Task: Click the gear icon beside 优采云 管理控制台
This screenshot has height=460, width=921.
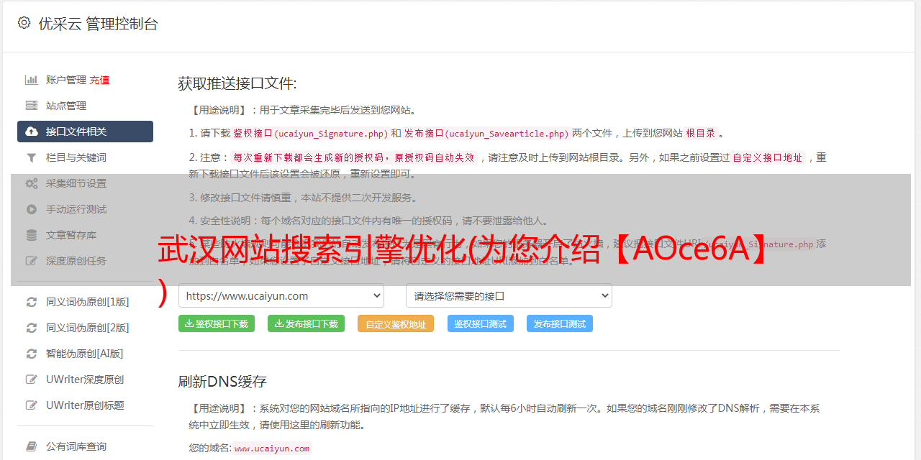Action: pos(24,23)
